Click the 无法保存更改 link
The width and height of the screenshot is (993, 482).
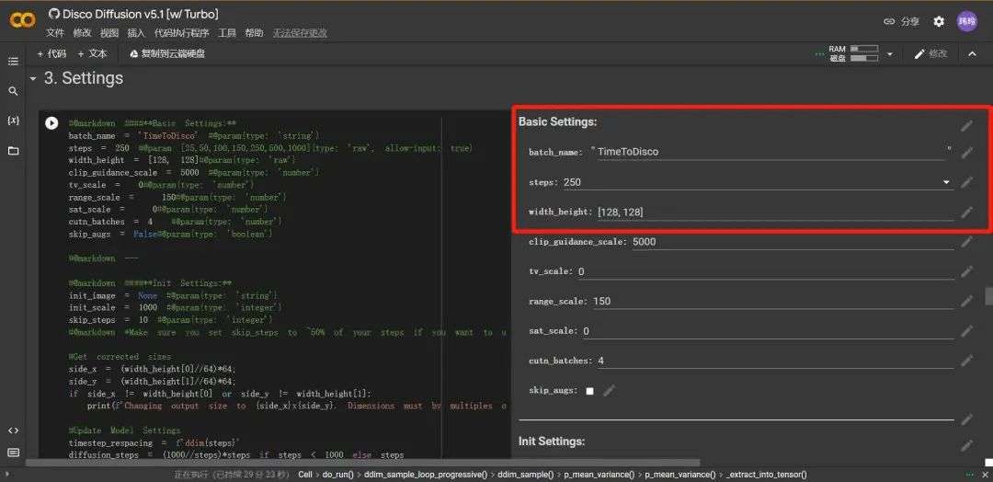(300, 33)
